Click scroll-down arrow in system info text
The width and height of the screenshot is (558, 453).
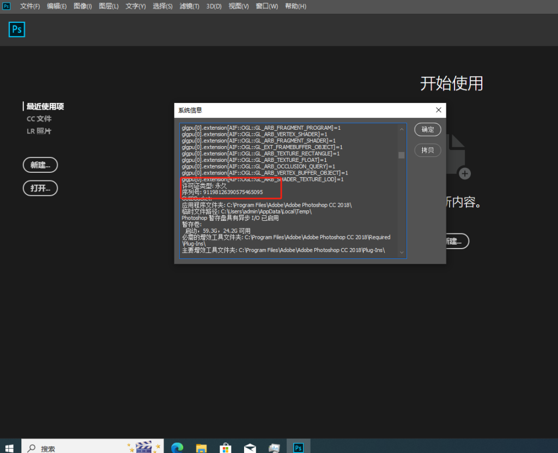point(402,252)
